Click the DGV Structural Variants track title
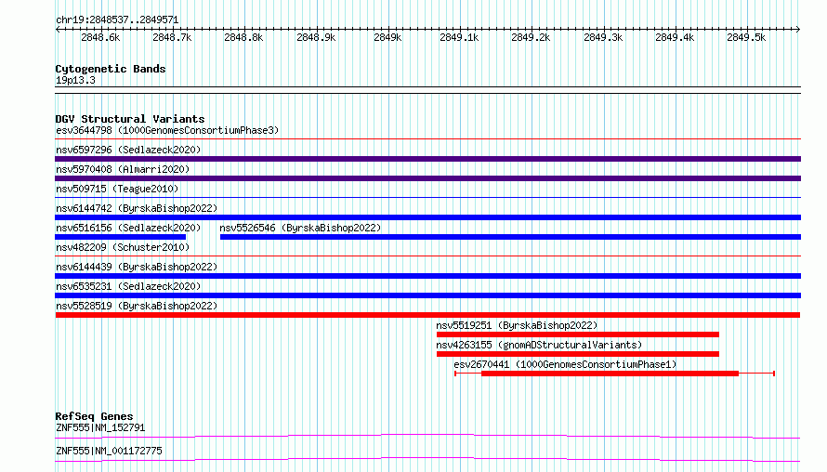This screenshot has width=827, height=472. pyautogui.click(x=130, y=119)
